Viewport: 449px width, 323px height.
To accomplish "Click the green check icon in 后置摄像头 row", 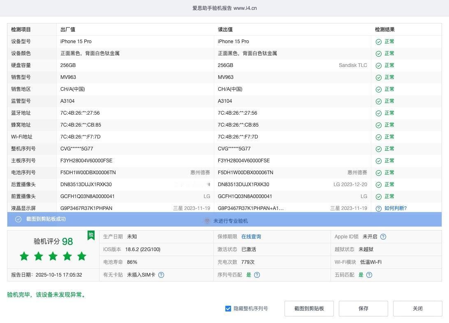I will click(x=379, y=185).
